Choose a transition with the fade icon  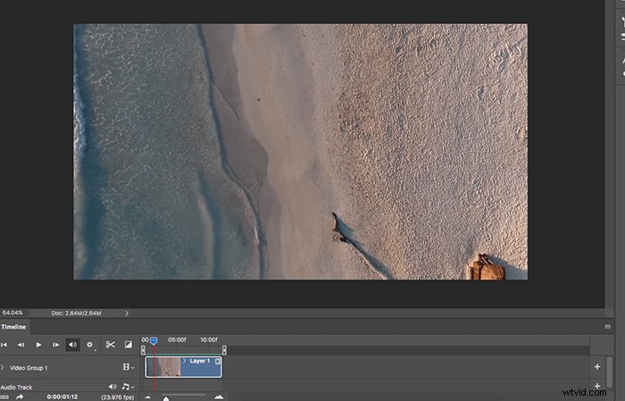[129, 345]
